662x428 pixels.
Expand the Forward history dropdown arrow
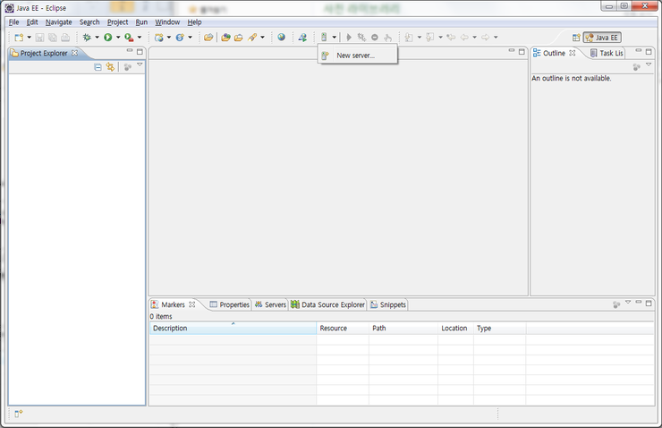tap(496, 38)
